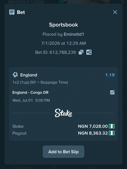Click the 2.40 boosted odds behind dialog
This screenshot has height=169, width=127.
point(25,167)
